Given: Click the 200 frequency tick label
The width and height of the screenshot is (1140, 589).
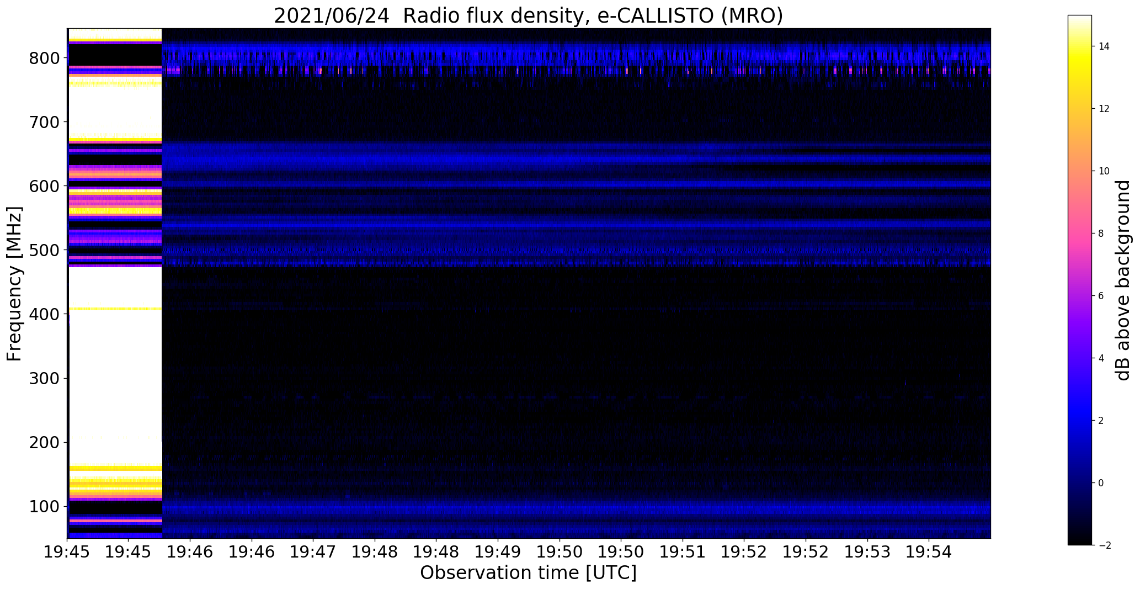Looking at the screenshot, I should (45, 442).
